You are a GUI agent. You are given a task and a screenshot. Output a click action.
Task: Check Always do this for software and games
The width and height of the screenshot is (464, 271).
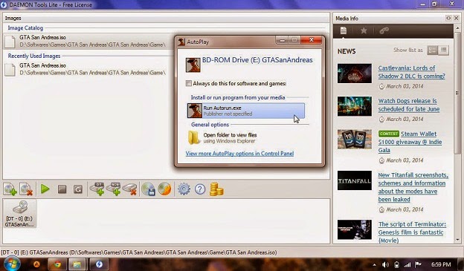(189, 83)
